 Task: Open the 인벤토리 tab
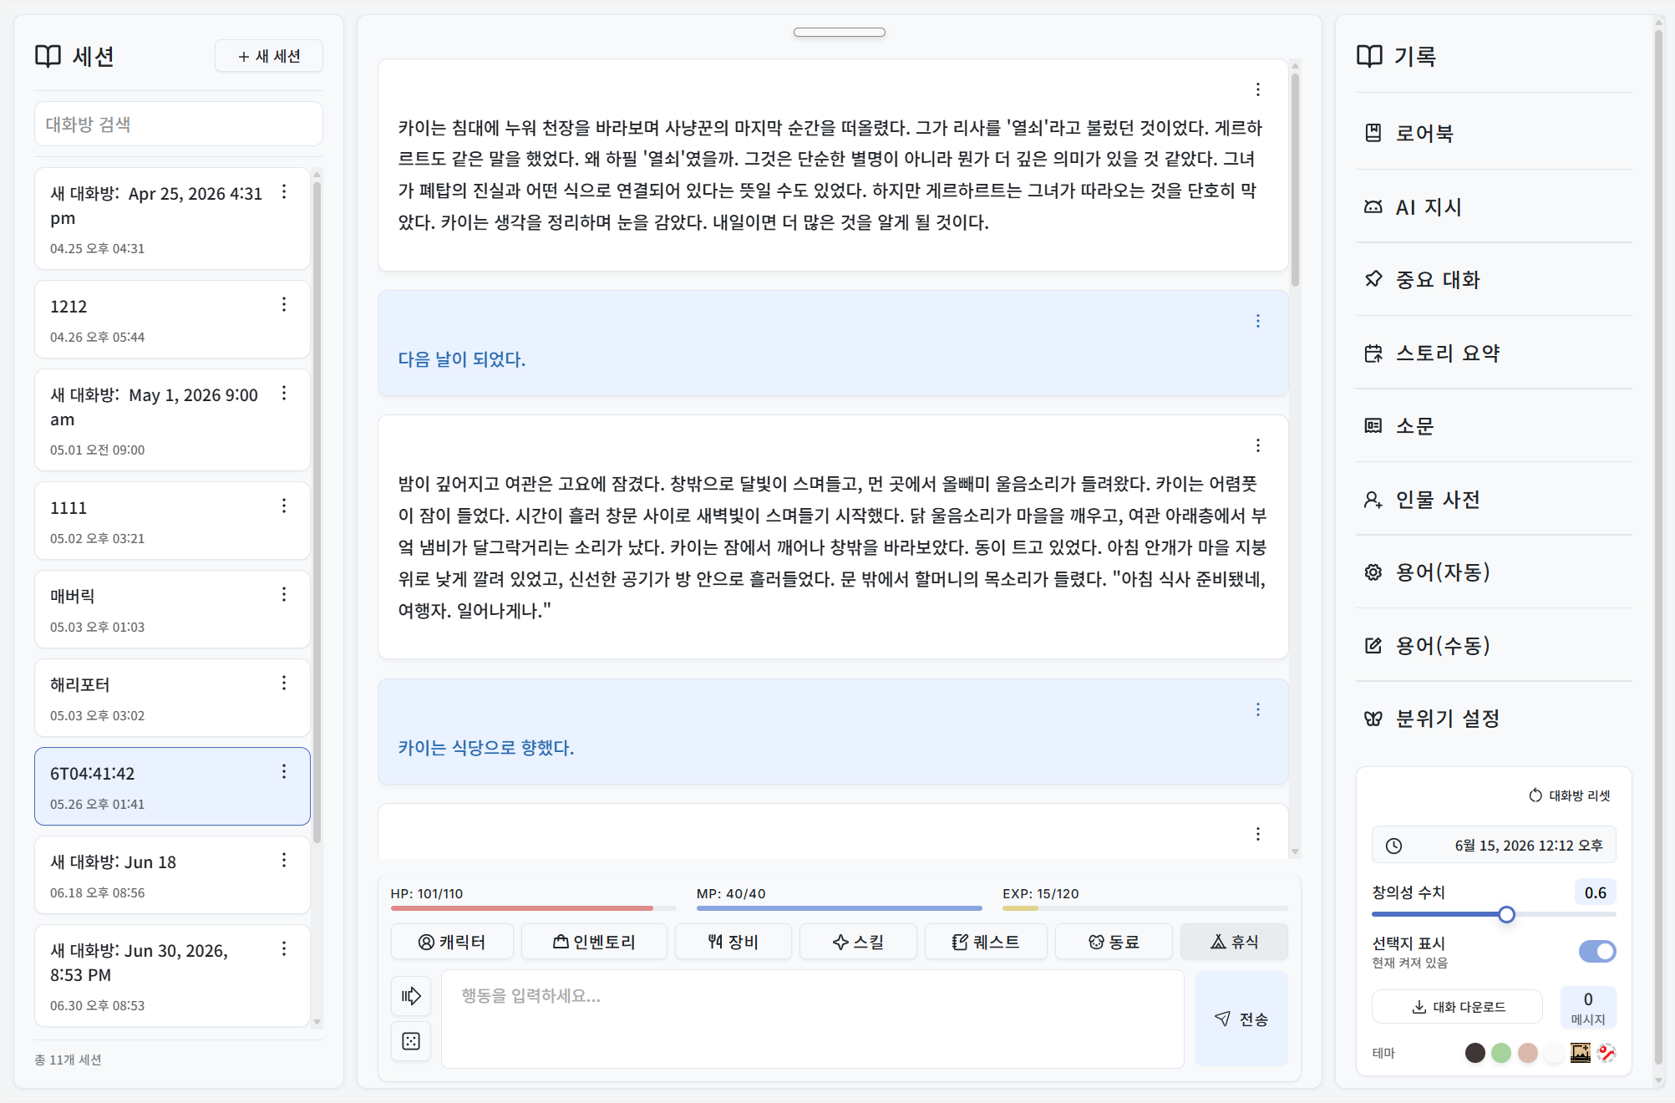coord(594,943)
